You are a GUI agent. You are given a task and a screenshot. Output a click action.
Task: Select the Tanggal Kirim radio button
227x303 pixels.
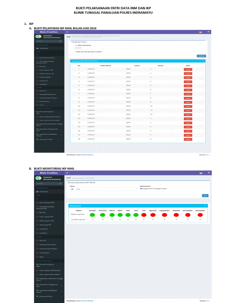[141, 188]
